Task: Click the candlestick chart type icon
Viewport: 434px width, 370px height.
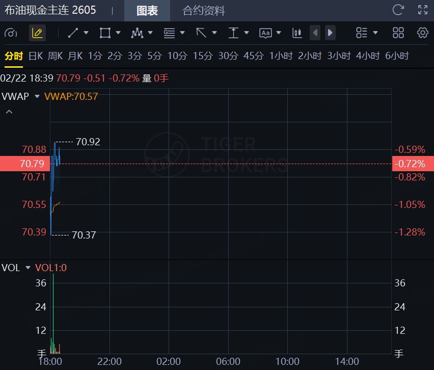Action: 297,33
